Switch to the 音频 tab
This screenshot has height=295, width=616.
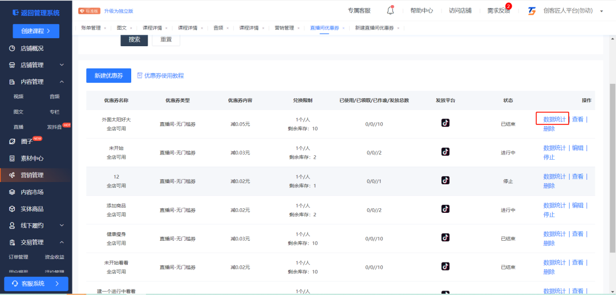click(x=218, y=29)
